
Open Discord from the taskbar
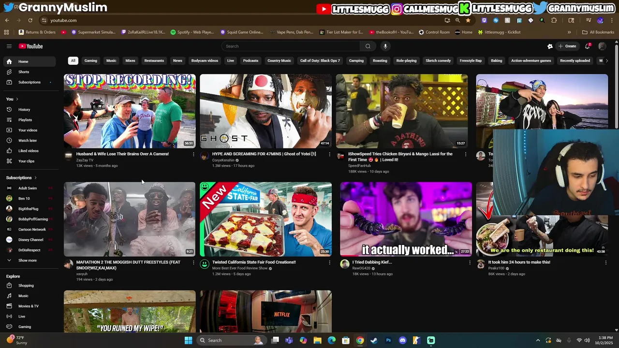click(x=402, y=340)
